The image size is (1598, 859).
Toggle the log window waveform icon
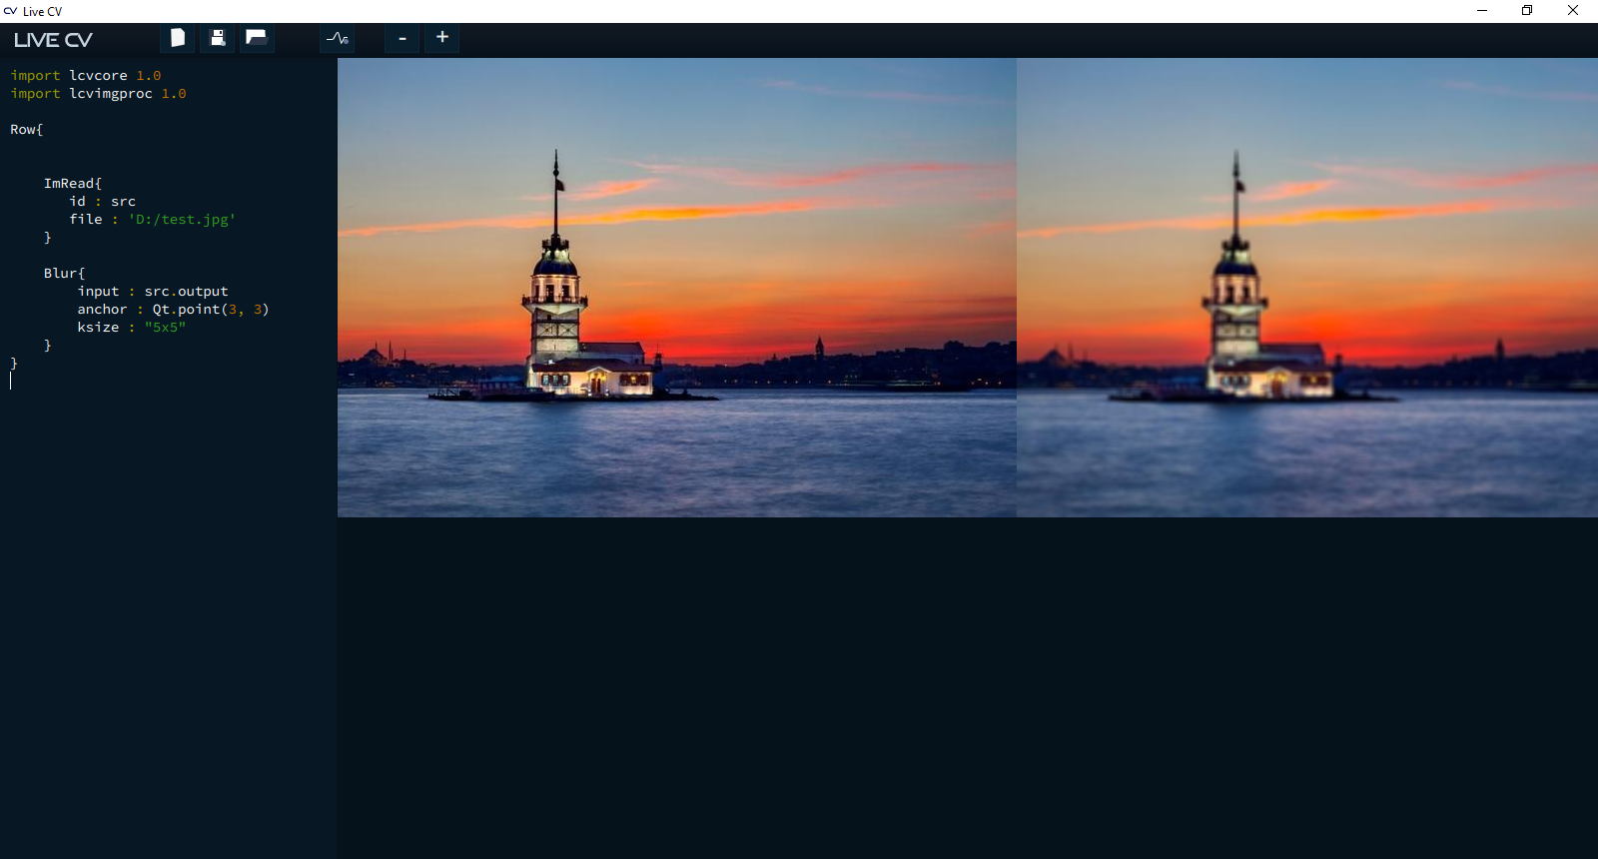338,38
